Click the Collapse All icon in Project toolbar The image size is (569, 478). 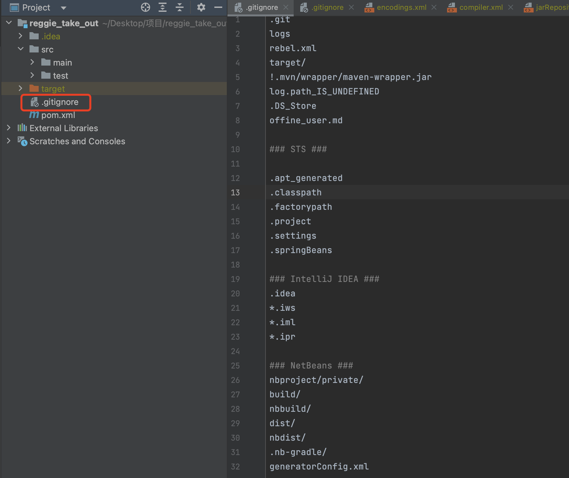180,7
